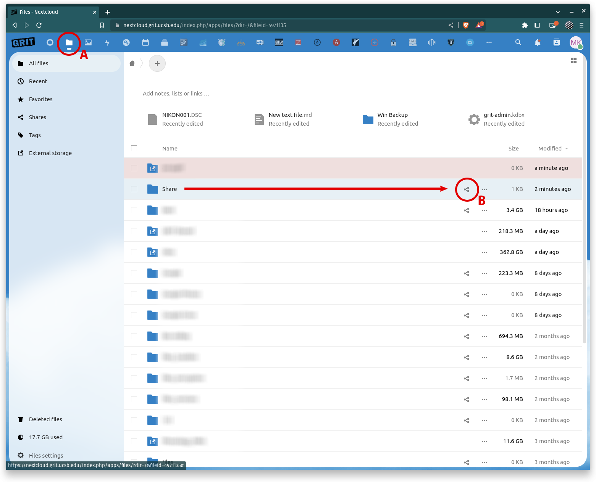Open the Calendar app icon

click(x=145, y=42)
